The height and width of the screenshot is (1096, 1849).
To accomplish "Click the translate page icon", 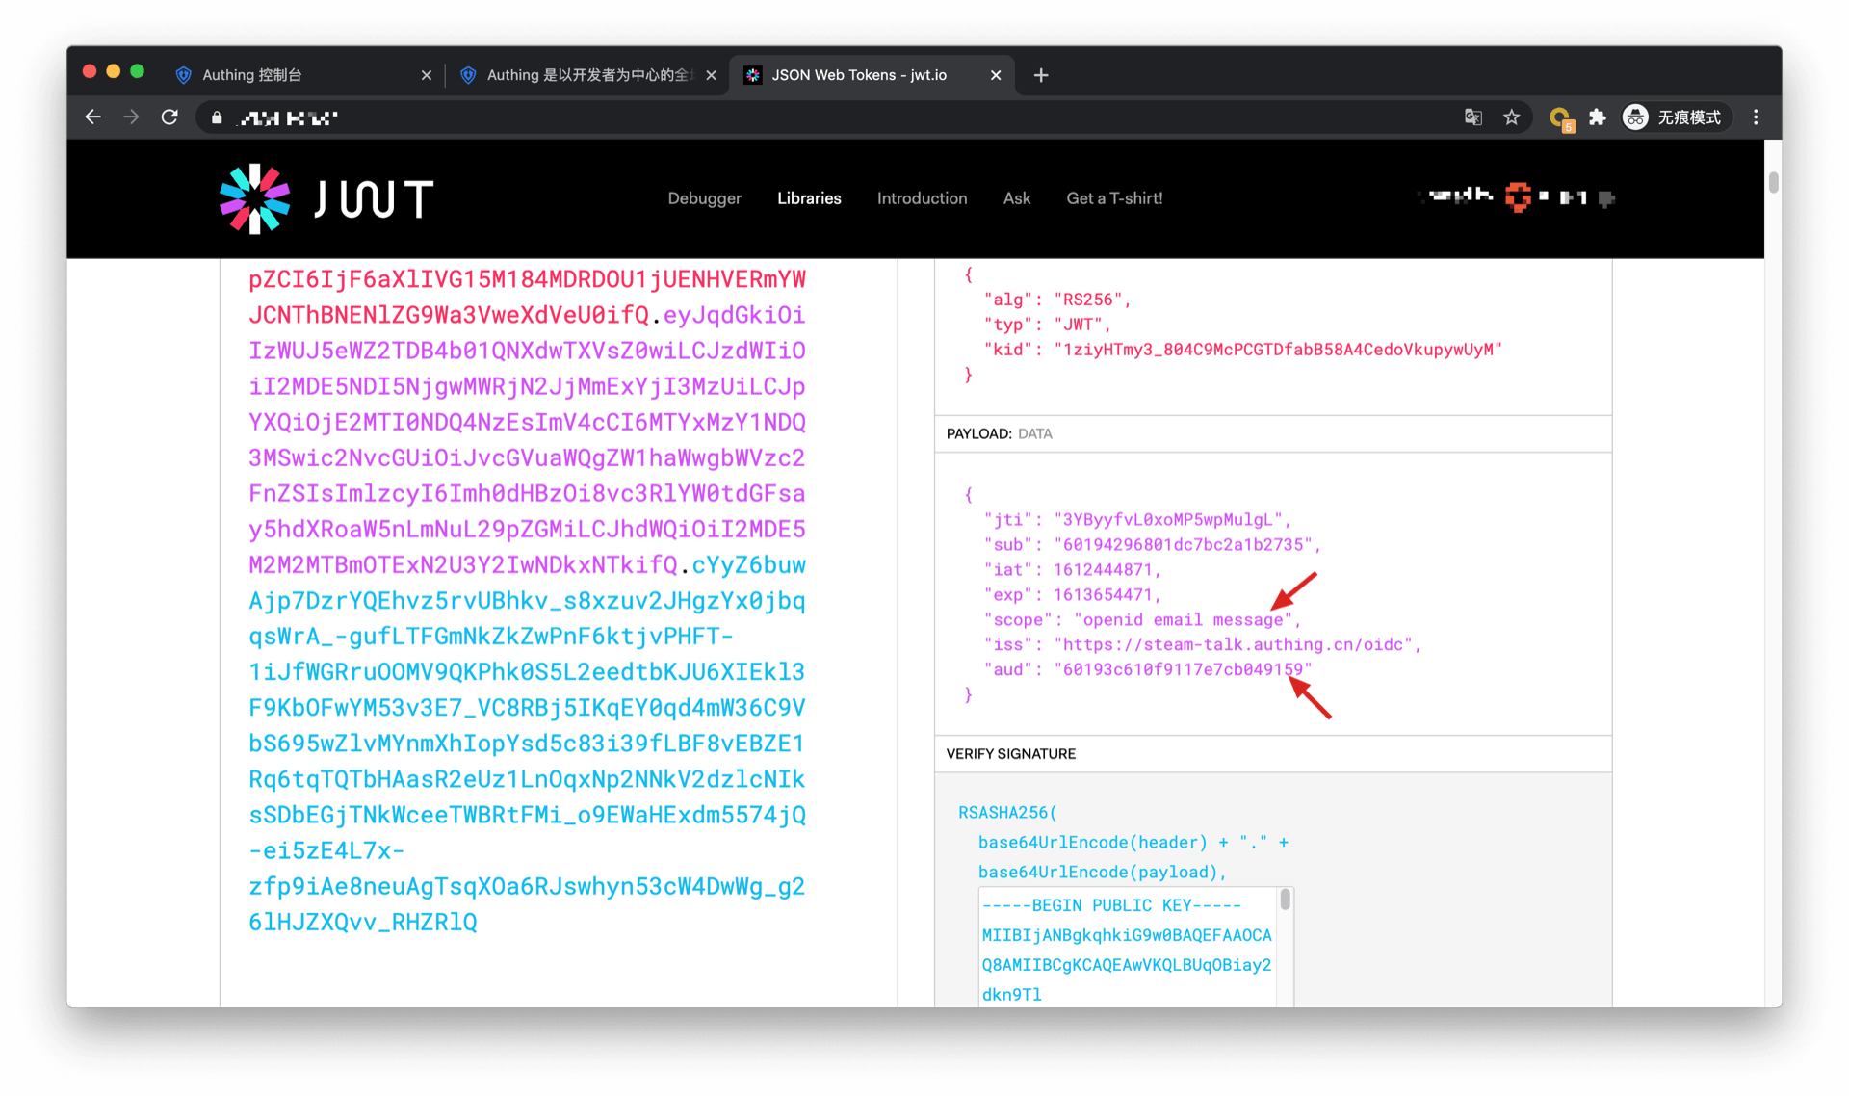I will click(x=1472, y=117).
